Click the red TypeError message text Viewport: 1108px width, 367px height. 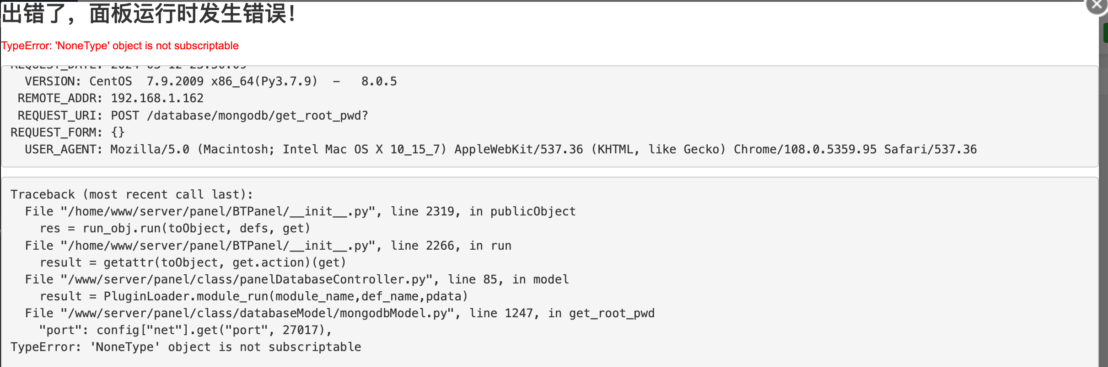120,46
